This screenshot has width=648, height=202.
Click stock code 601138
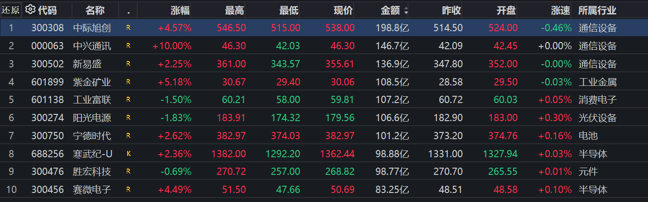(x=48, y=100)
